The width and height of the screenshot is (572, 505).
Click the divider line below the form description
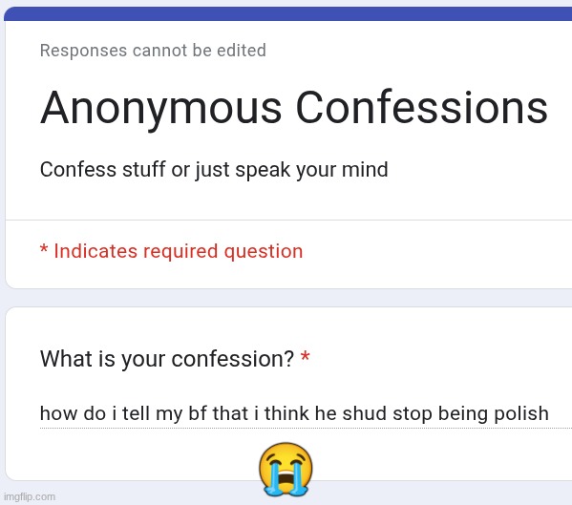click(288, 220)
